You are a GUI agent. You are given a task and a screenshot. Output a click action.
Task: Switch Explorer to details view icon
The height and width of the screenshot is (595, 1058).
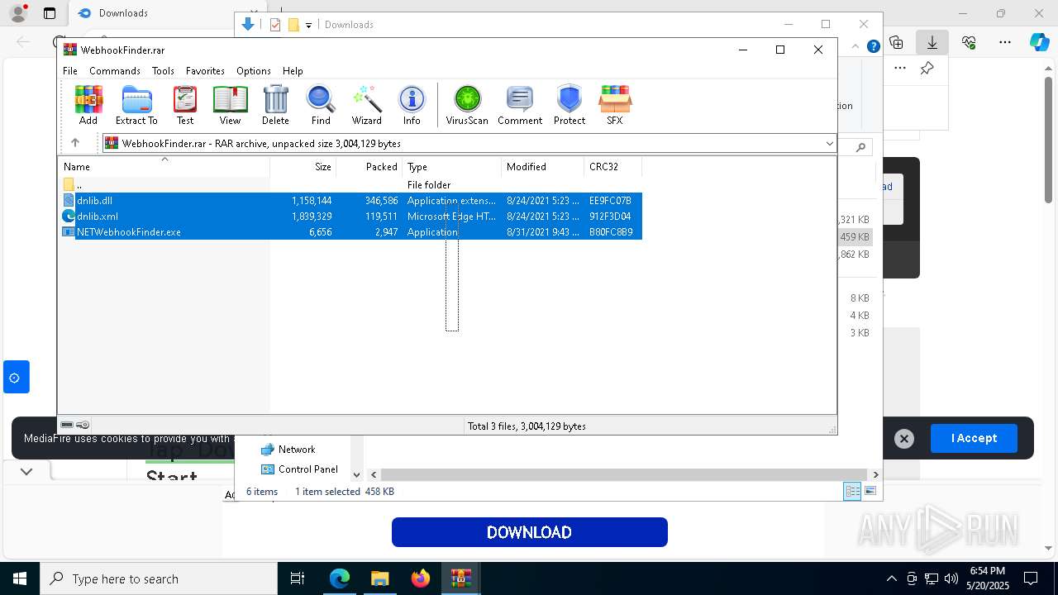(852, 492)
